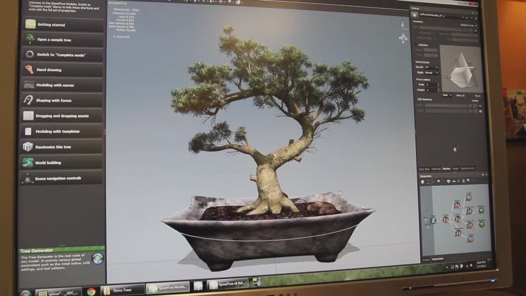Click the World building icon
Viewport: 526px width, 296px height.
click(x=28, y=162)
